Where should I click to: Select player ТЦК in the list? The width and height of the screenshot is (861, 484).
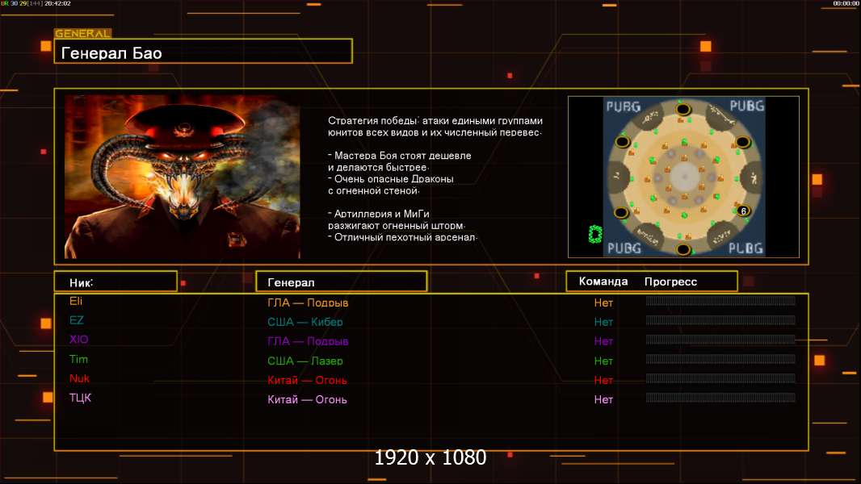81,398
